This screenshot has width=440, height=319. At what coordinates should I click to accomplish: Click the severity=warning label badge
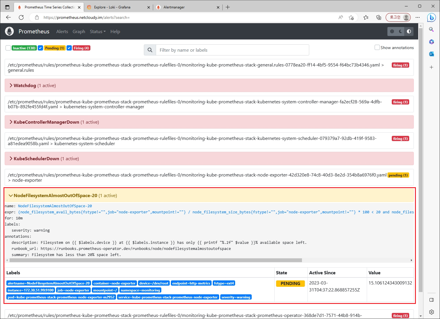[x=236, y=297]
